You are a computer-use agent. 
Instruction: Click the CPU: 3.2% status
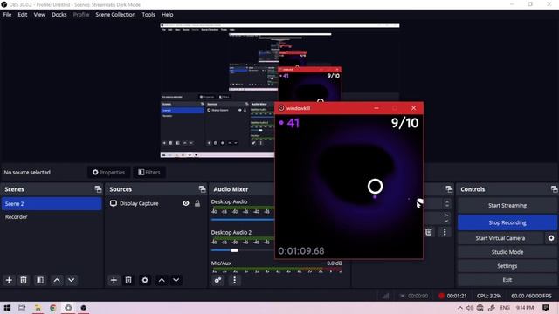coord(489,296)
